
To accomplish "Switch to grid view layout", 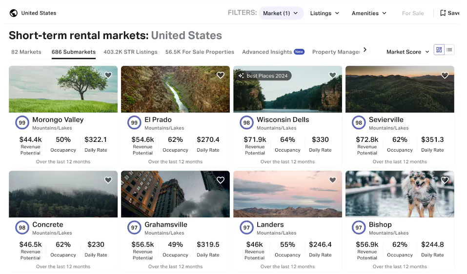I will click(439, 50).
